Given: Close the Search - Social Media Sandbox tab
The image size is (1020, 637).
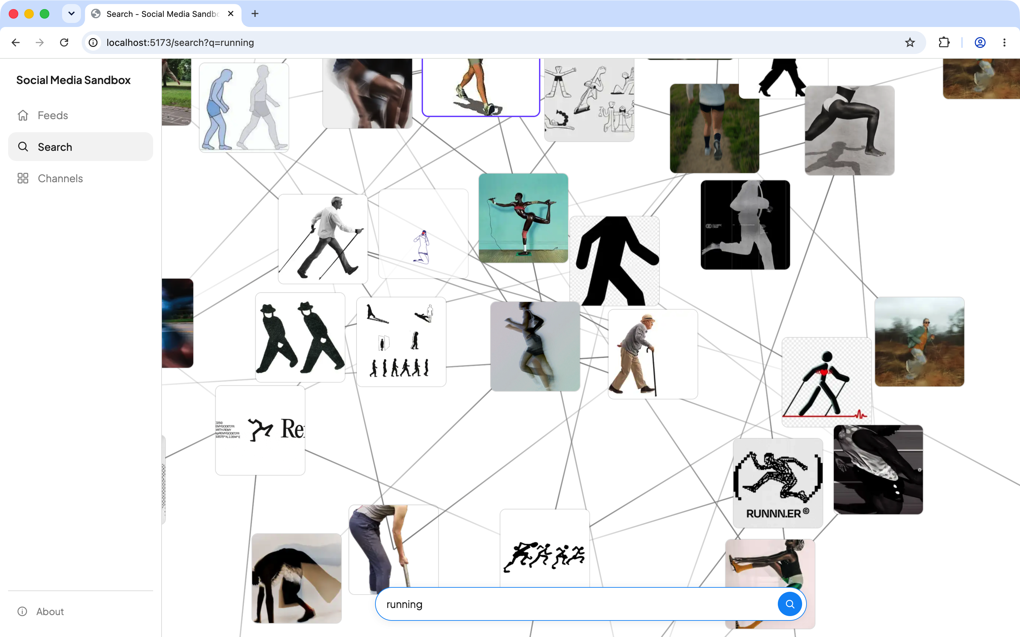Looking at the screenshot, I should point(230,14).
